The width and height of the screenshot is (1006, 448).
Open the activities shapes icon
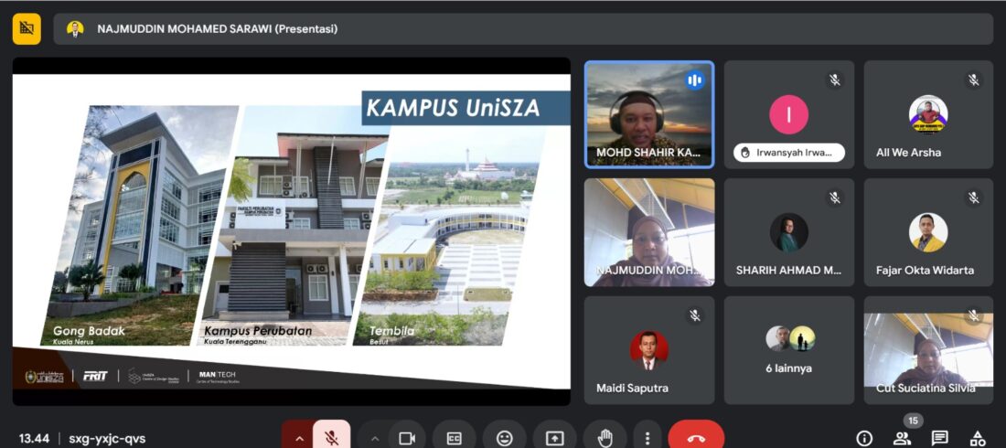[x=977, y=438]
